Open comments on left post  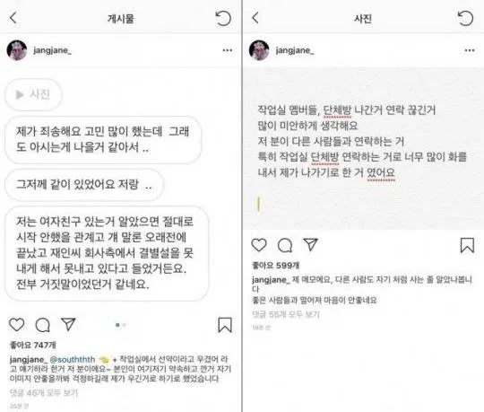pos(43,325)
